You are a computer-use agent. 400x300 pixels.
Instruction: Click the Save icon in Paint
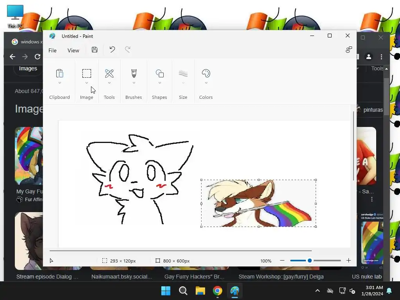tap(95, 50)
